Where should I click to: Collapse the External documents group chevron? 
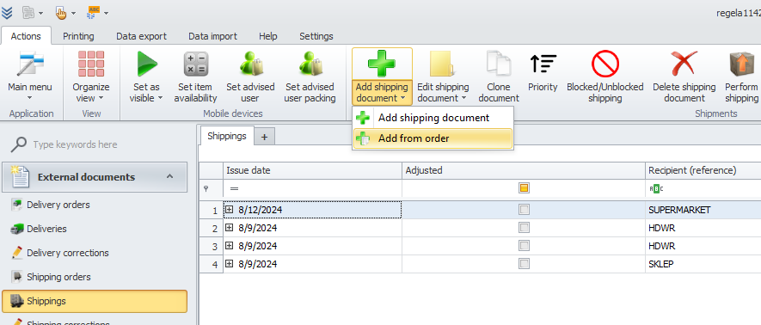tap(170, 176)
